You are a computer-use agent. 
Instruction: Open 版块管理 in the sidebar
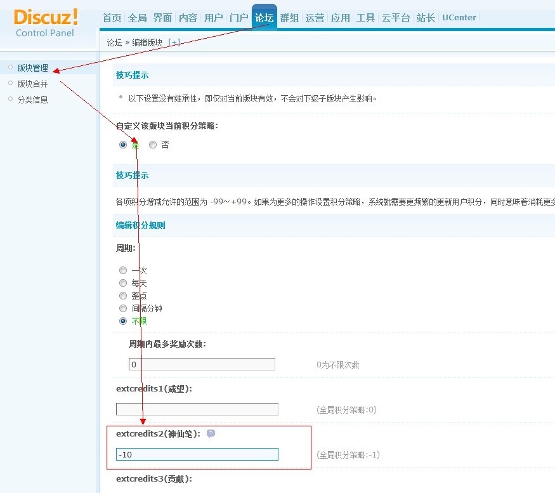tap(32, 68)
